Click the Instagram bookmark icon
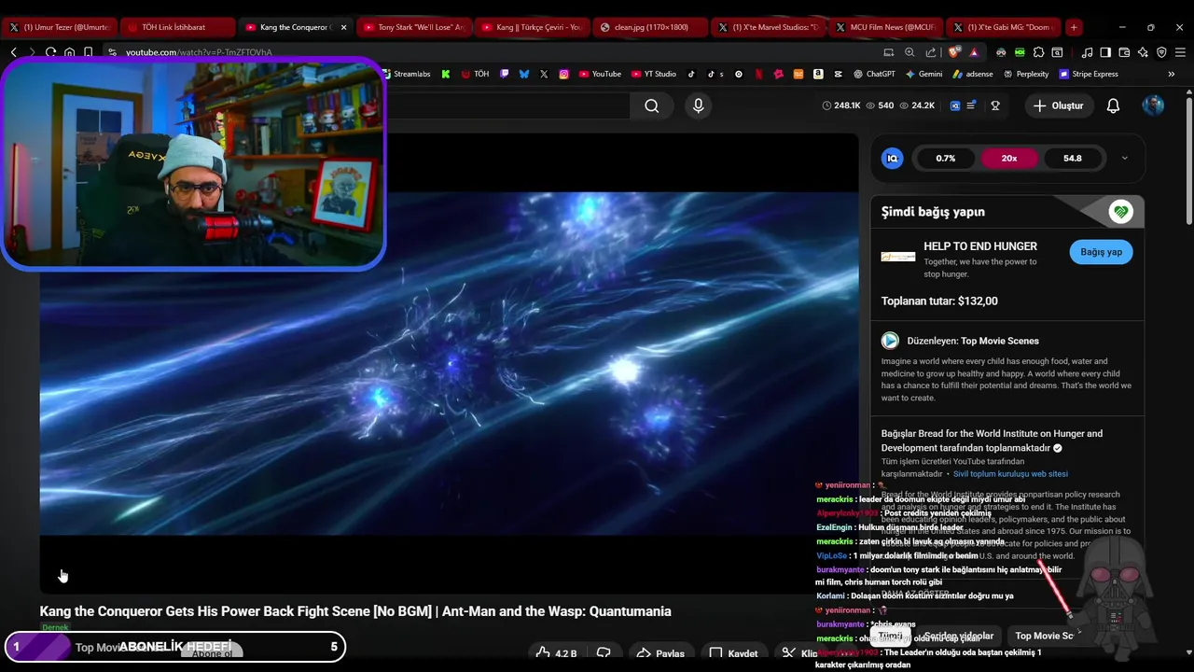 pyautogui.click(x=564, y=74)
